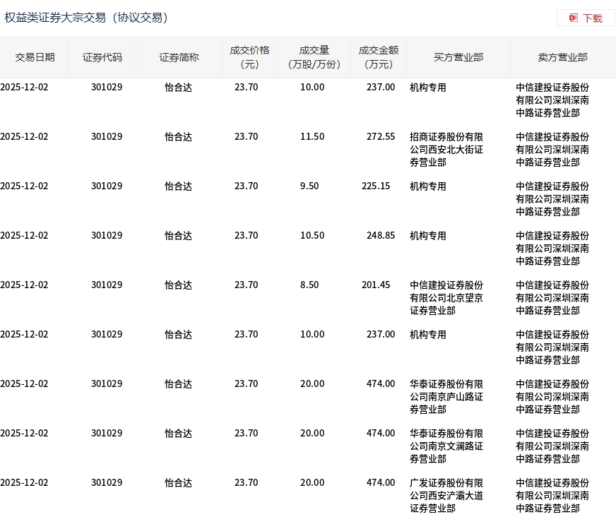Image resolution: width=616 pixels, height=524 pixels.
Task: Click buyer 华泰证券南京文澜路证券营业部
Action: click(446, 446)
